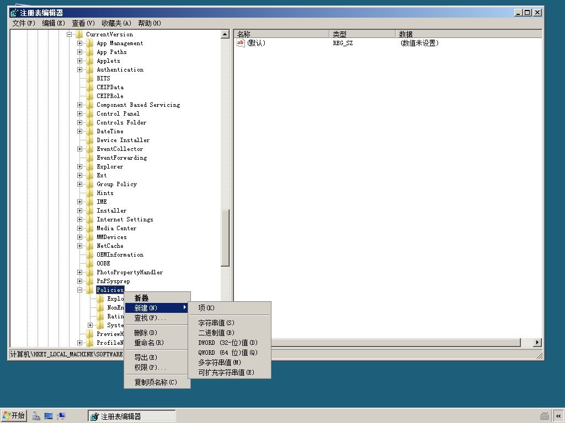The height and width of the screenshot is (423, 565).
Task: Click values pane scroll right arrow
Action: tap(537, 343)
